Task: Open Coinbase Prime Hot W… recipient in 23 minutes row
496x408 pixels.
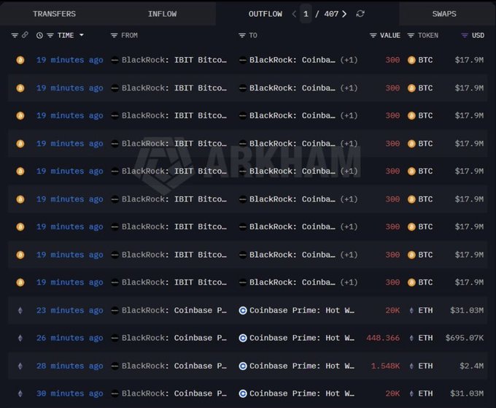Action: click(302, 310)
